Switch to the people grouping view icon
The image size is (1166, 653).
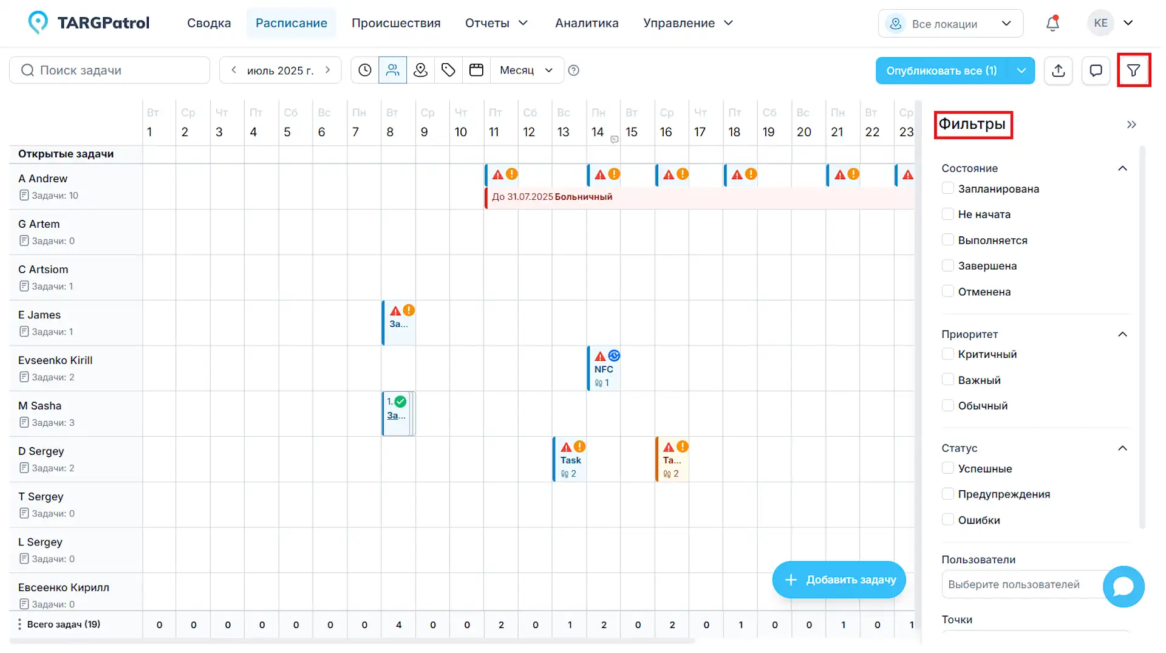click(392, 70)
